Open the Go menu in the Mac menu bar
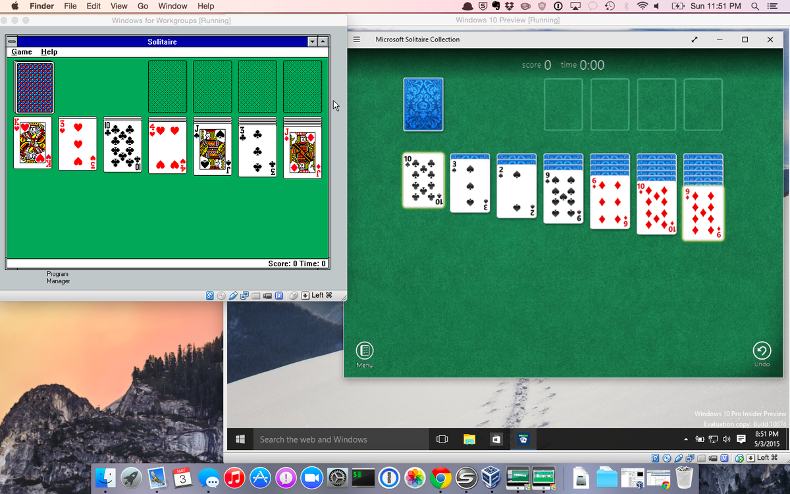The image size is (790, 494). 143,6
